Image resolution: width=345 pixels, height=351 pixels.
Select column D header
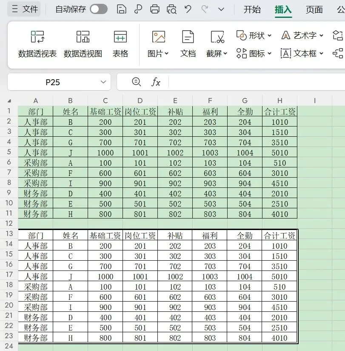pyautogui.click(x=140, y=101)
